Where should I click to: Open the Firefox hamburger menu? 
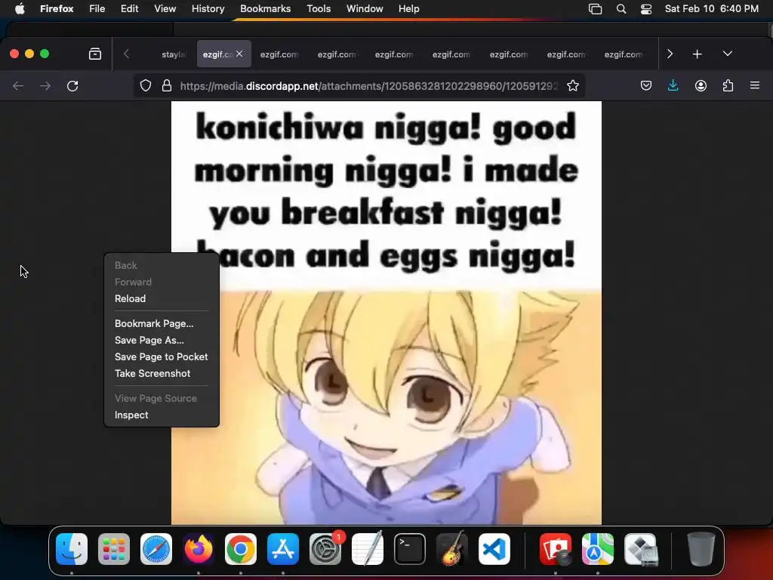[x=755, y=86]
